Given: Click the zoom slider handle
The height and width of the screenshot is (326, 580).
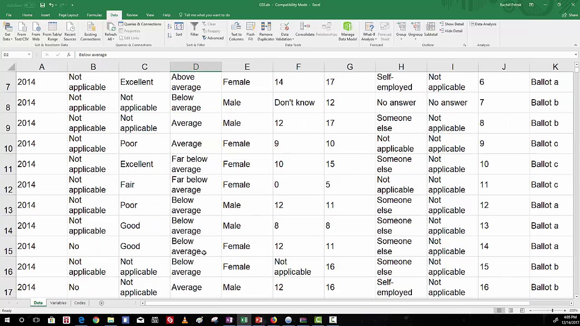Looking at the screenshot, I should [552, 311].
